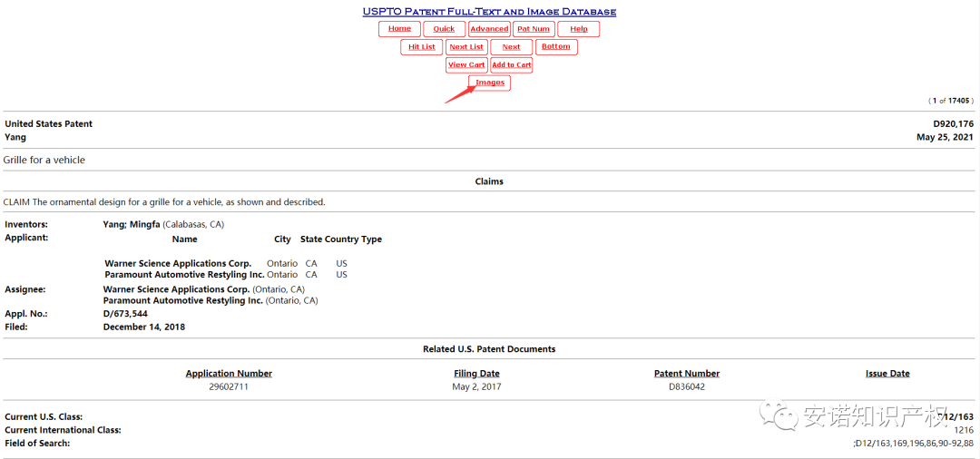Click related patent number D836042
Viewport: 980px width, 459px height.
pyautogui.click(x=687, y=386)
